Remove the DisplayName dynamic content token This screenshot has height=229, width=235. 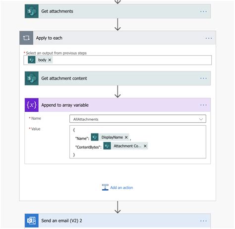(126, 137)
